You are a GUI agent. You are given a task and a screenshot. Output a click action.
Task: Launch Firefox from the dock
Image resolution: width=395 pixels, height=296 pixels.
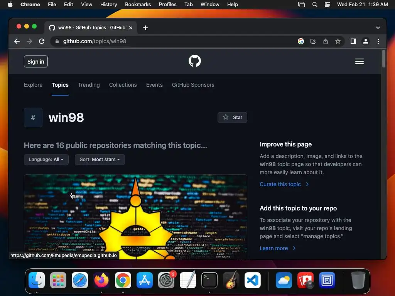click(x=101, y=280)
